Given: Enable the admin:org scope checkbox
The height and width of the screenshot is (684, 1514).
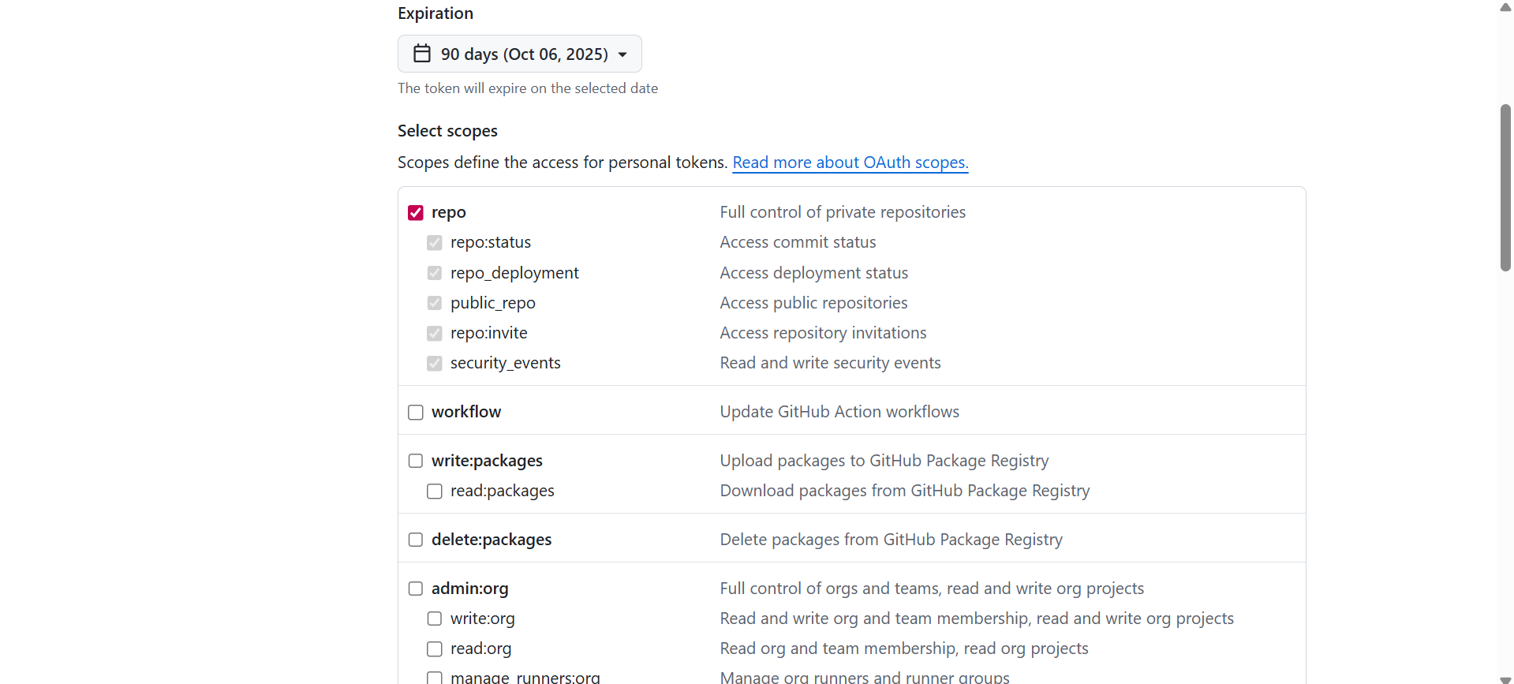Looking at the screenshot, I should coord(416,589).
